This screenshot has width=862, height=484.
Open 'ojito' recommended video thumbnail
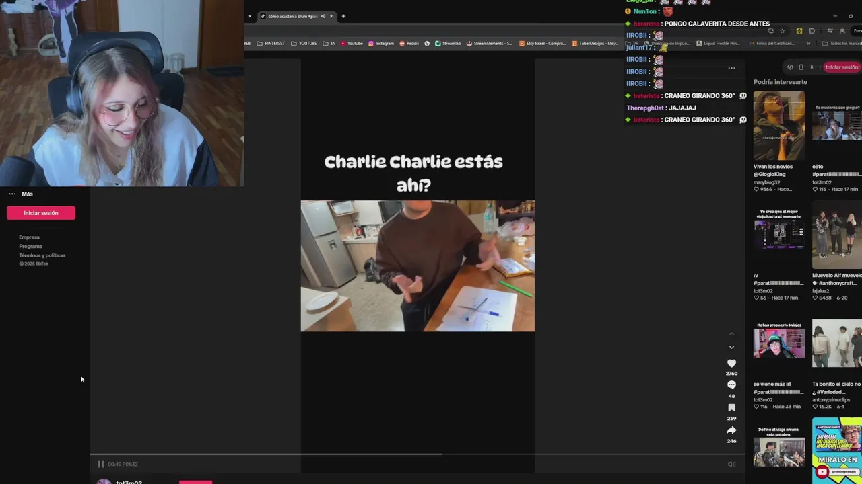837,126
